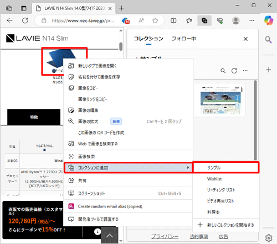Search within the collection magnifier

223,71
